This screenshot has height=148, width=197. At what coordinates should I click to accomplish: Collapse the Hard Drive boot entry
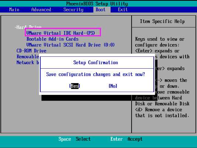point(28,27)
